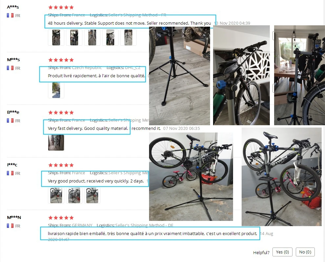325x262 pixels.
Task: Open fourth thumbnail in A***s review
Action: point(110,37)
